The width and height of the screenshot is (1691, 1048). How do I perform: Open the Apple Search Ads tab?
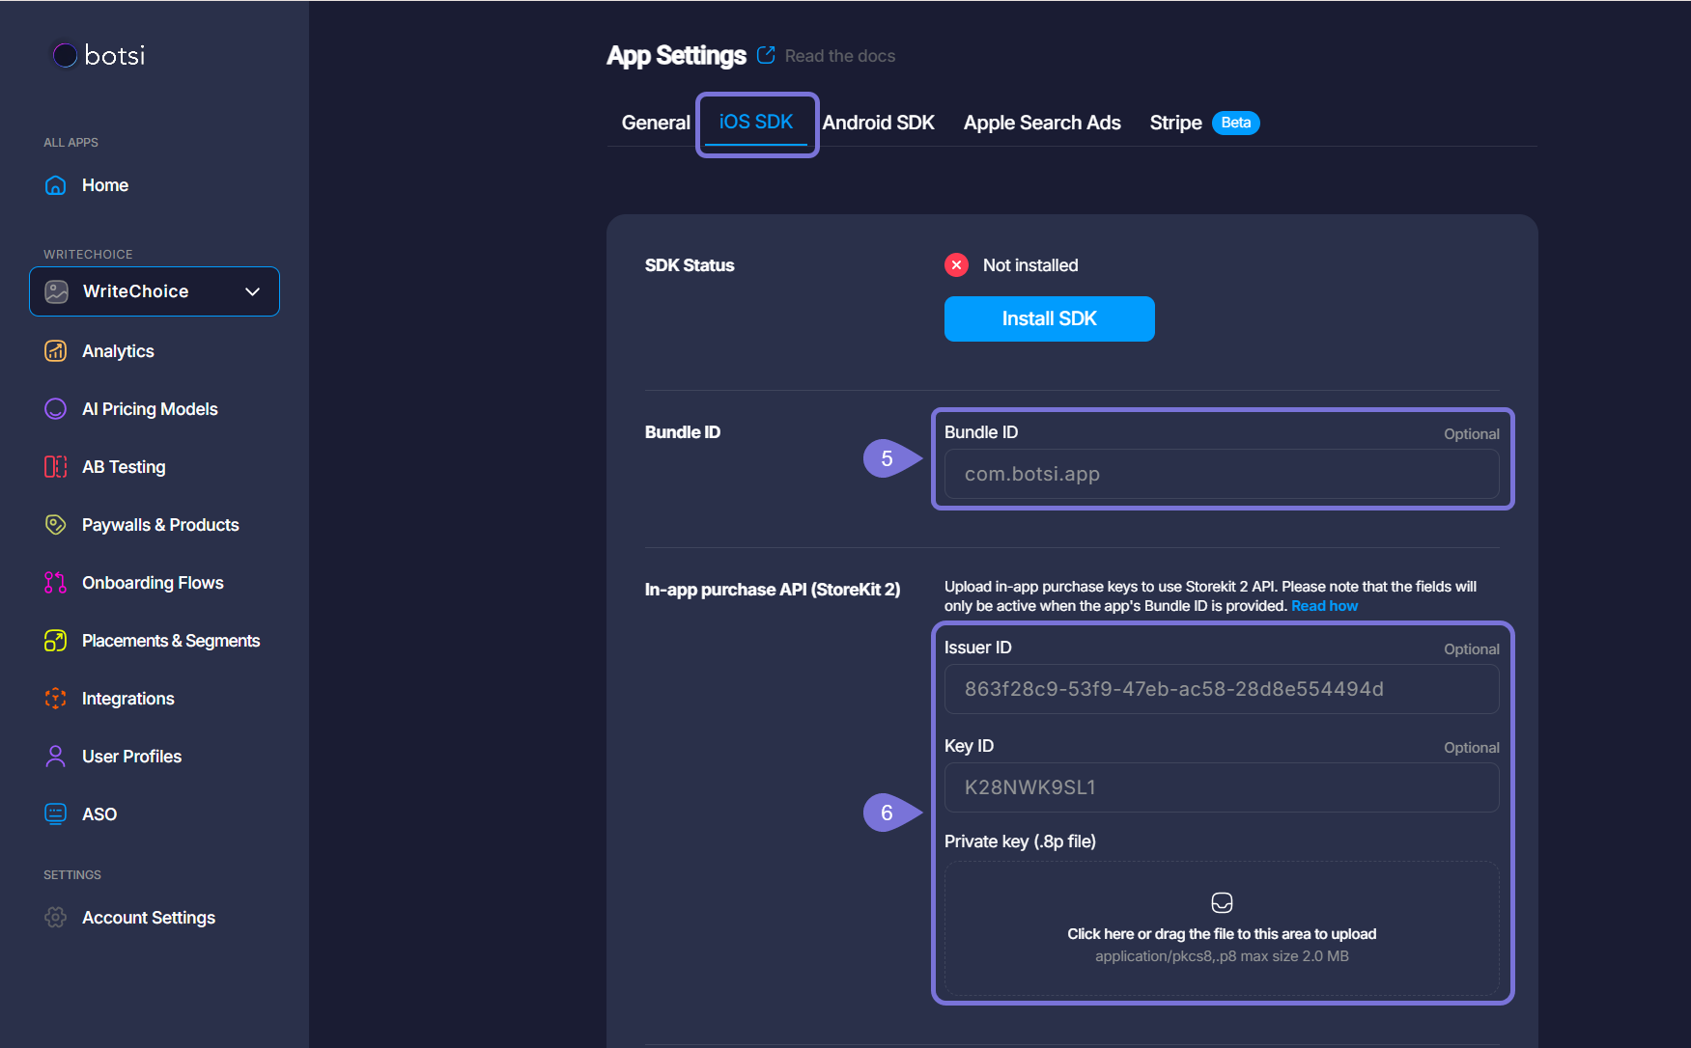point(1042,123)
